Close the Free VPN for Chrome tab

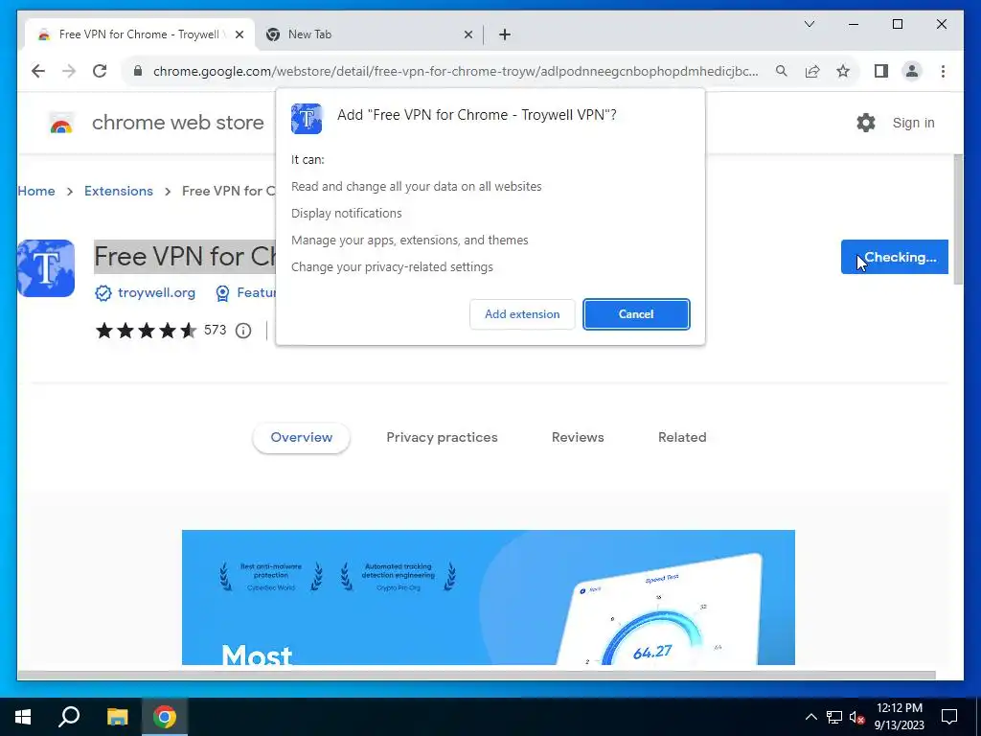239,34
